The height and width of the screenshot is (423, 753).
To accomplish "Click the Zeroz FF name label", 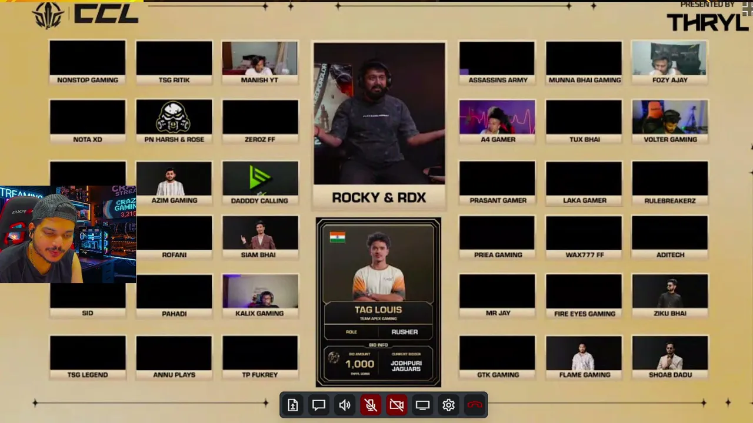I will [259, 139].
